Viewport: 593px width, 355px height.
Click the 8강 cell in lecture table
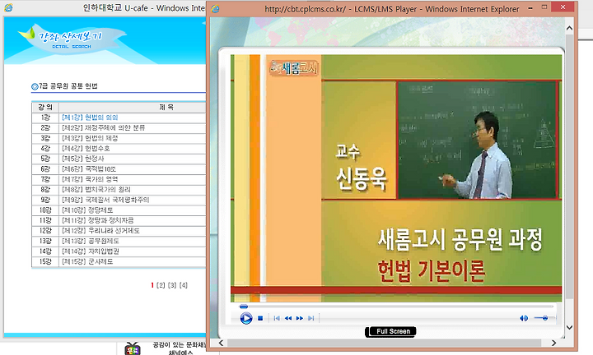click(x=45, y=189)
